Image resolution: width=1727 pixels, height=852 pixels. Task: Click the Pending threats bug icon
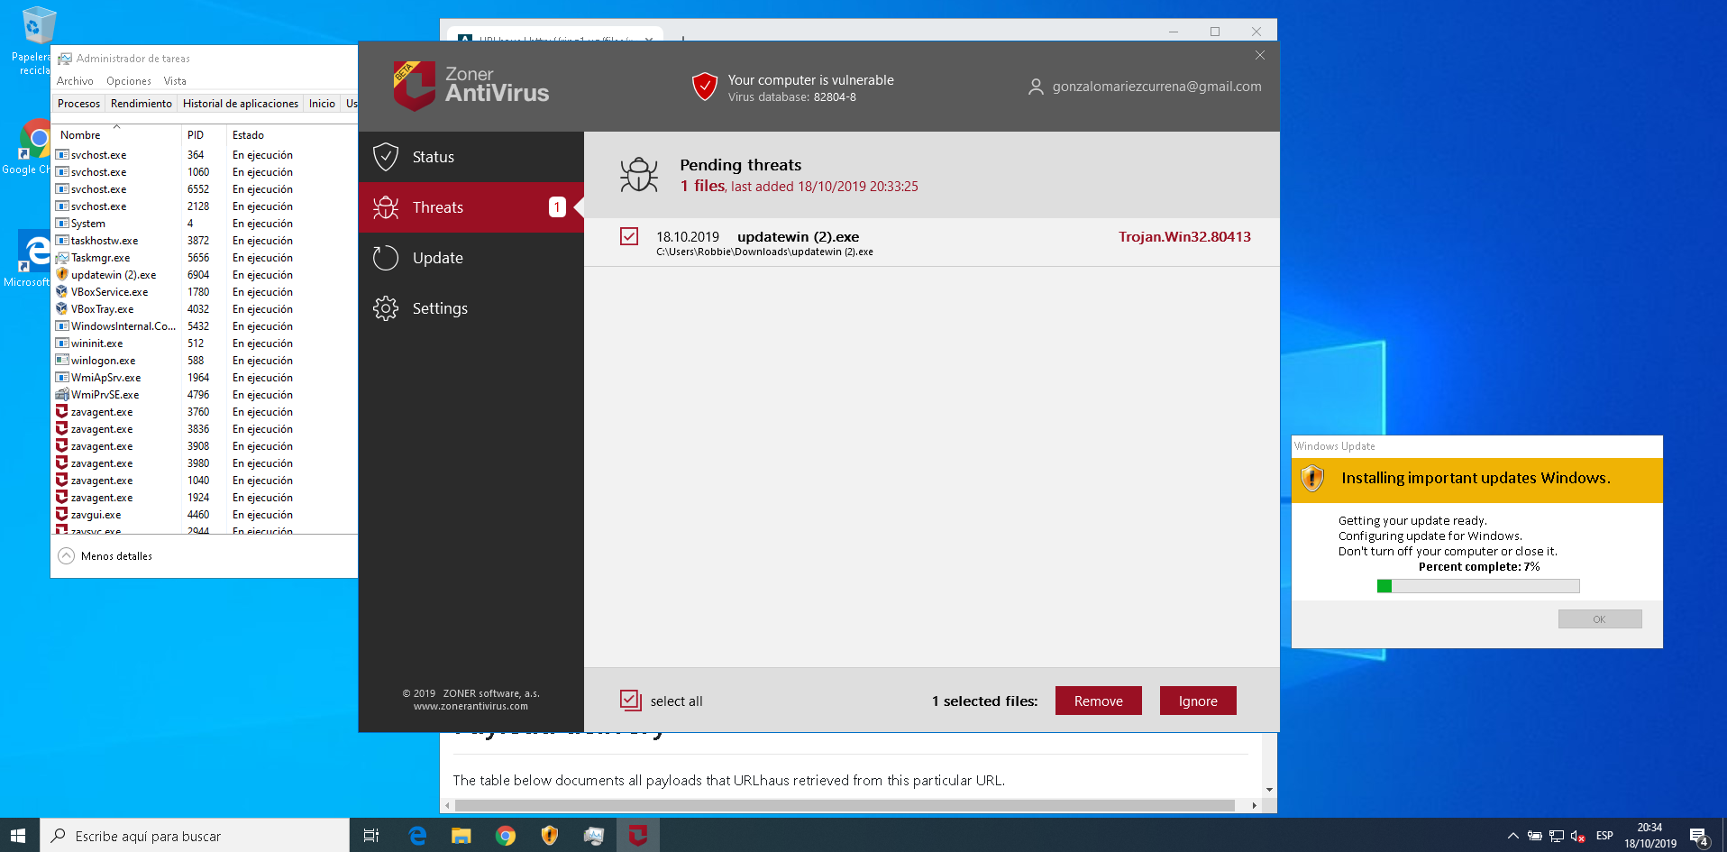point(639,175)
